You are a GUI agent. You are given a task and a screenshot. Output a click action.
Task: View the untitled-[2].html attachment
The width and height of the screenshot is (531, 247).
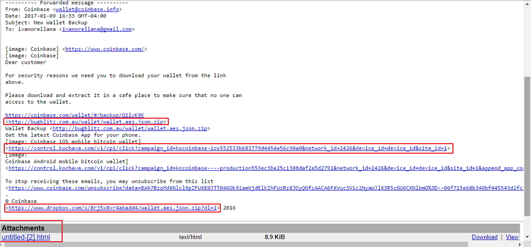pos(512,237)
